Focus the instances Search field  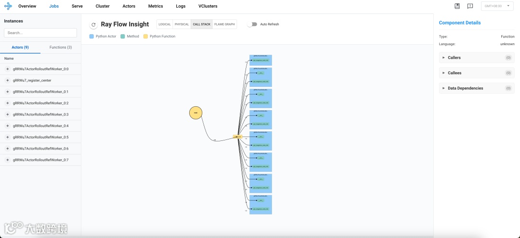[x=40, y=33]
